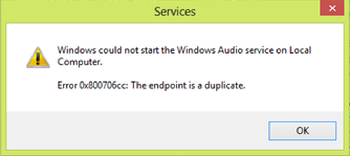Click the white blank area below error text
This screenshot has width=350, height=156.
tap(175, 101)
